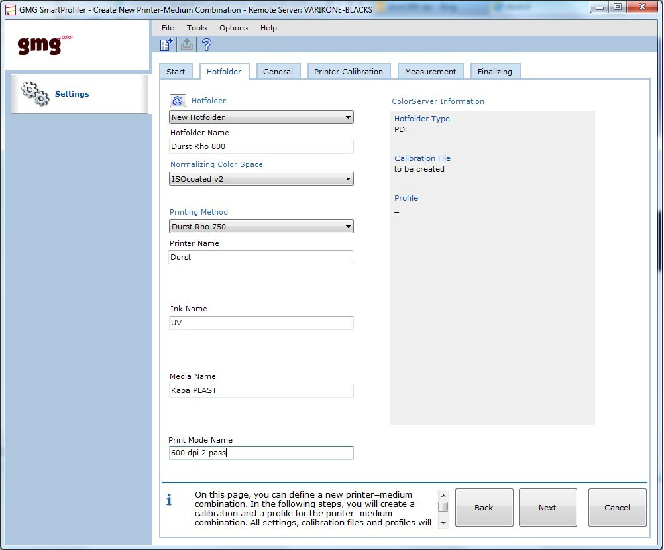Click the gmg color logo

click(x=45, y=44)
